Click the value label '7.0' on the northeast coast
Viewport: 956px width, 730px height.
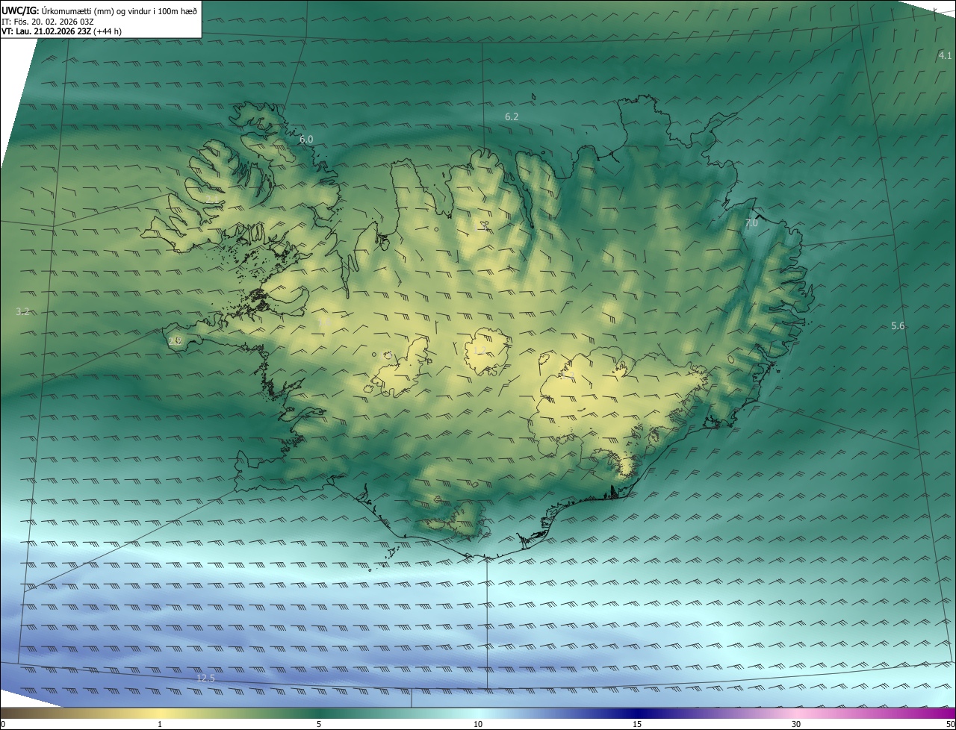tap(751, 223)
